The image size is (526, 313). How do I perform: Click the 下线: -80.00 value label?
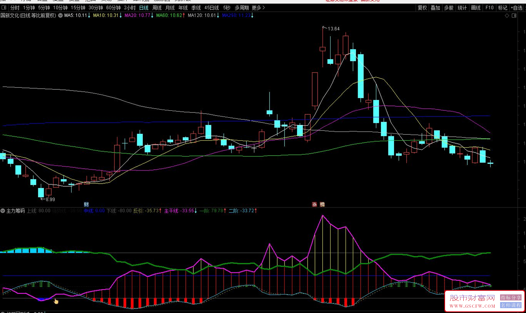(119, 211)
